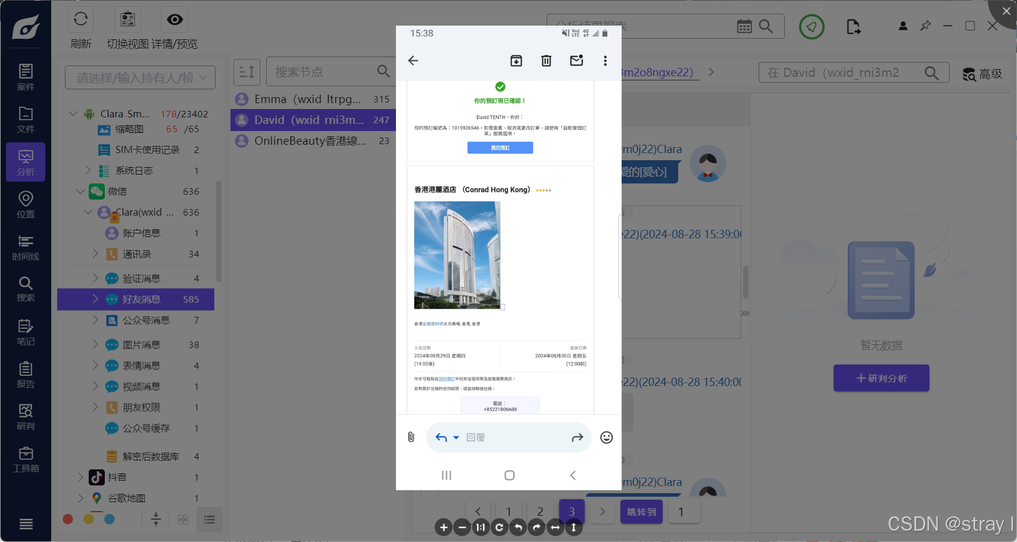Open the 位置 location sidebar section
Image resolution: width=1017 pixels, height=542 pixels.
click(26, 205)
